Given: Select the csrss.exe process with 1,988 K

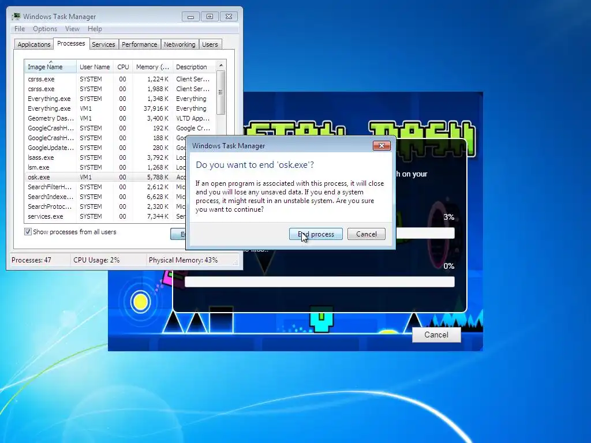Looking at the screenshot, I should point(121,89).
